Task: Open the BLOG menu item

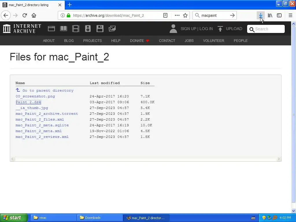Action: click(x=69, y=40)
